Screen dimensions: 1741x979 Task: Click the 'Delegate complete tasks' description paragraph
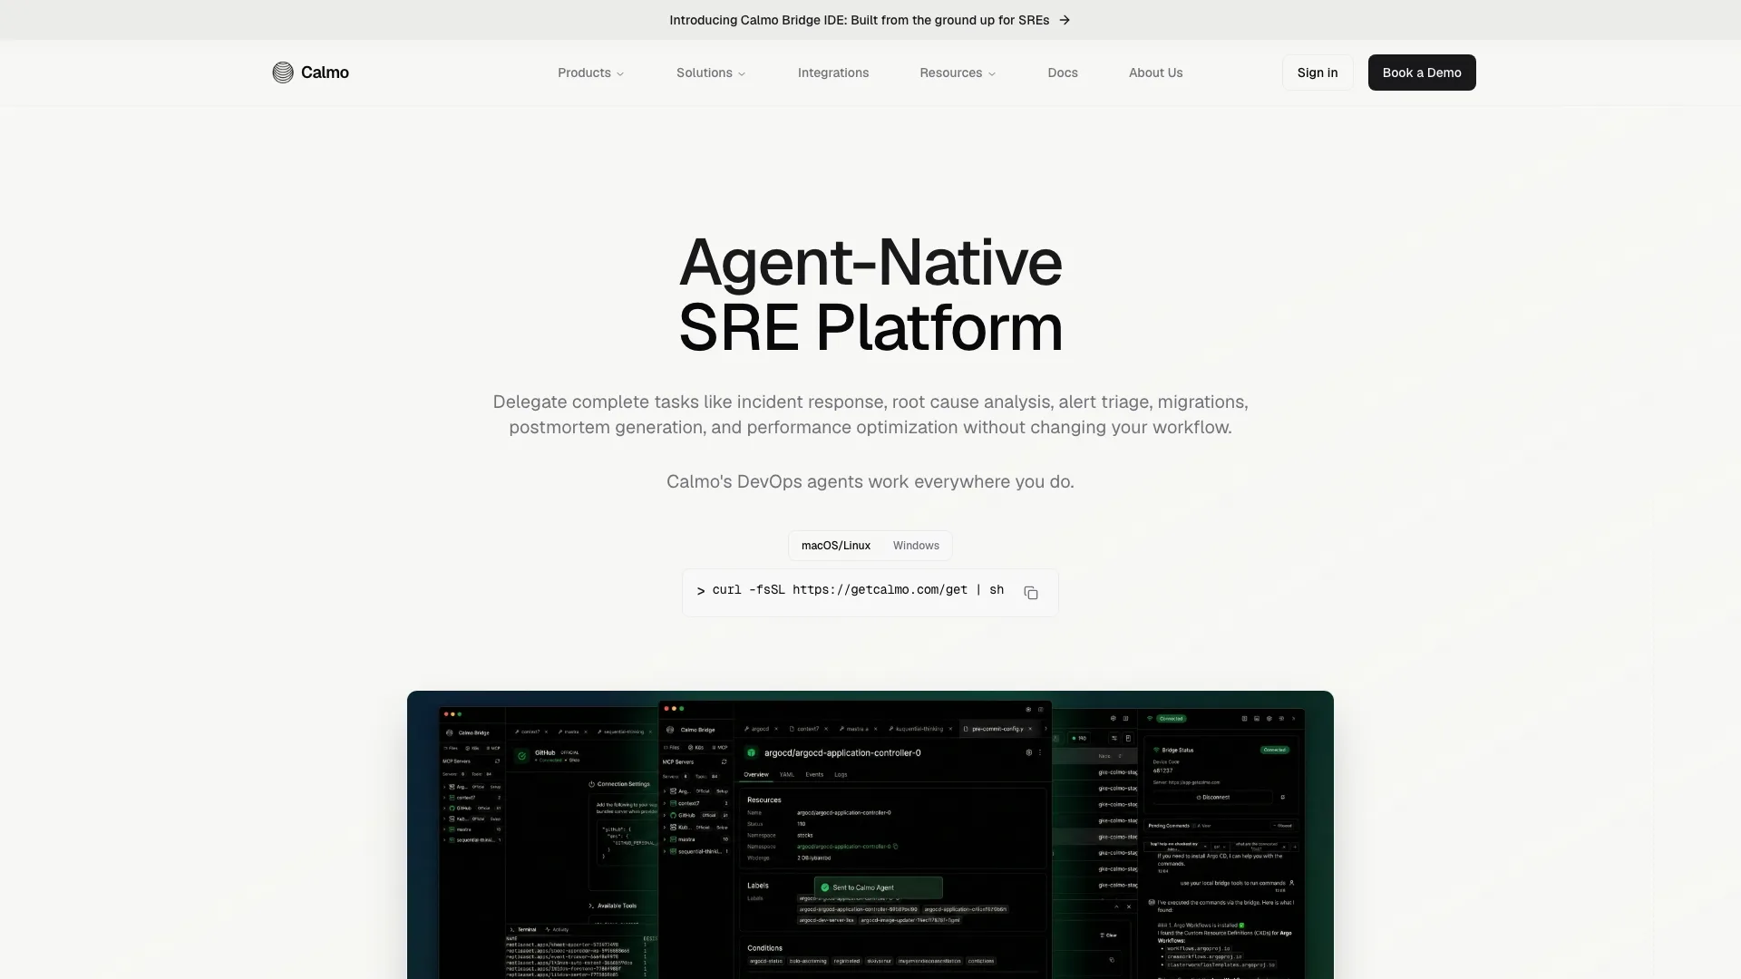870,414
